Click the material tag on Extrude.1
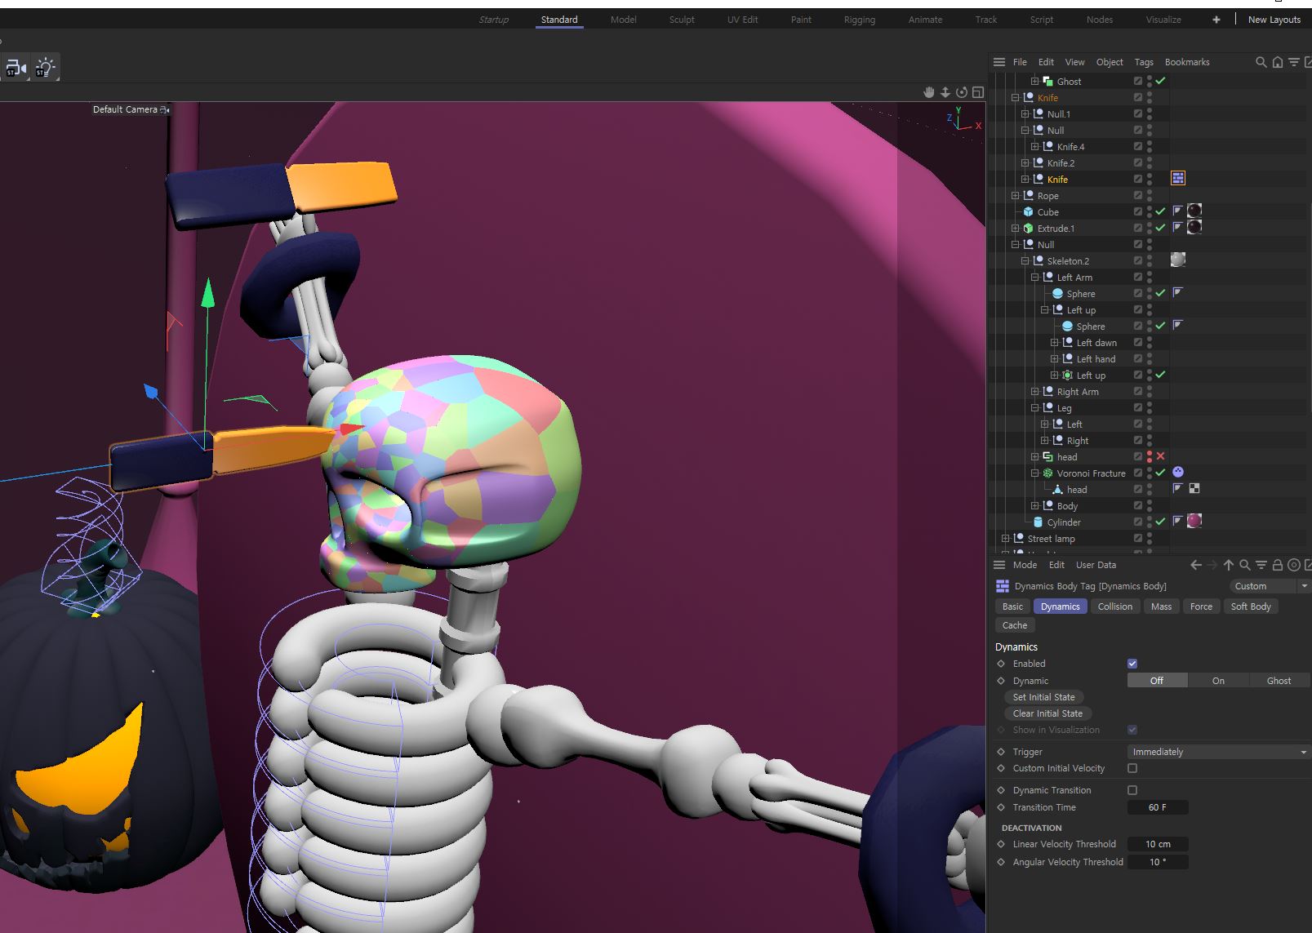 click(x=1194, y=227)
